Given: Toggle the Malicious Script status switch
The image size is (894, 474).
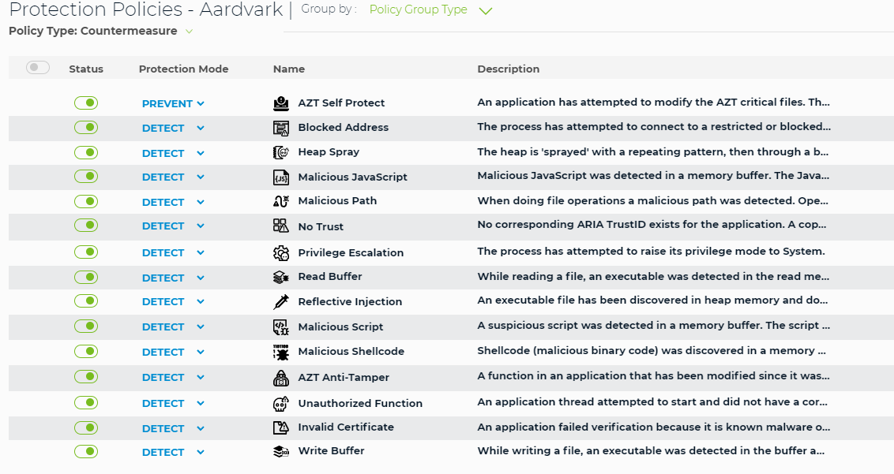Looking at the screenshot, I should pos(86,326).
